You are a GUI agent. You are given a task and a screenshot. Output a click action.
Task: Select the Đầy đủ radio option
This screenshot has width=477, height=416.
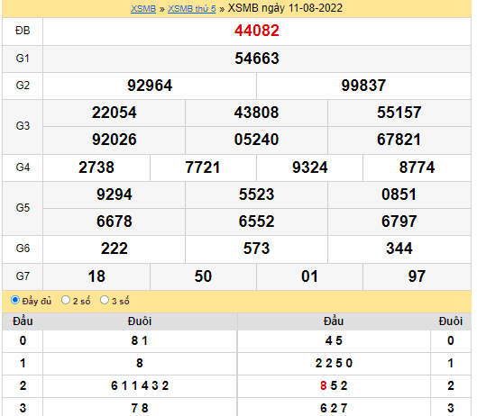[x=15, y=300]
